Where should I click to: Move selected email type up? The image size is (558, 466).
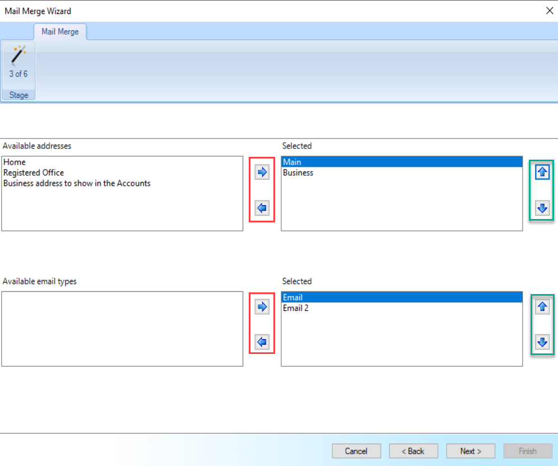542,306
